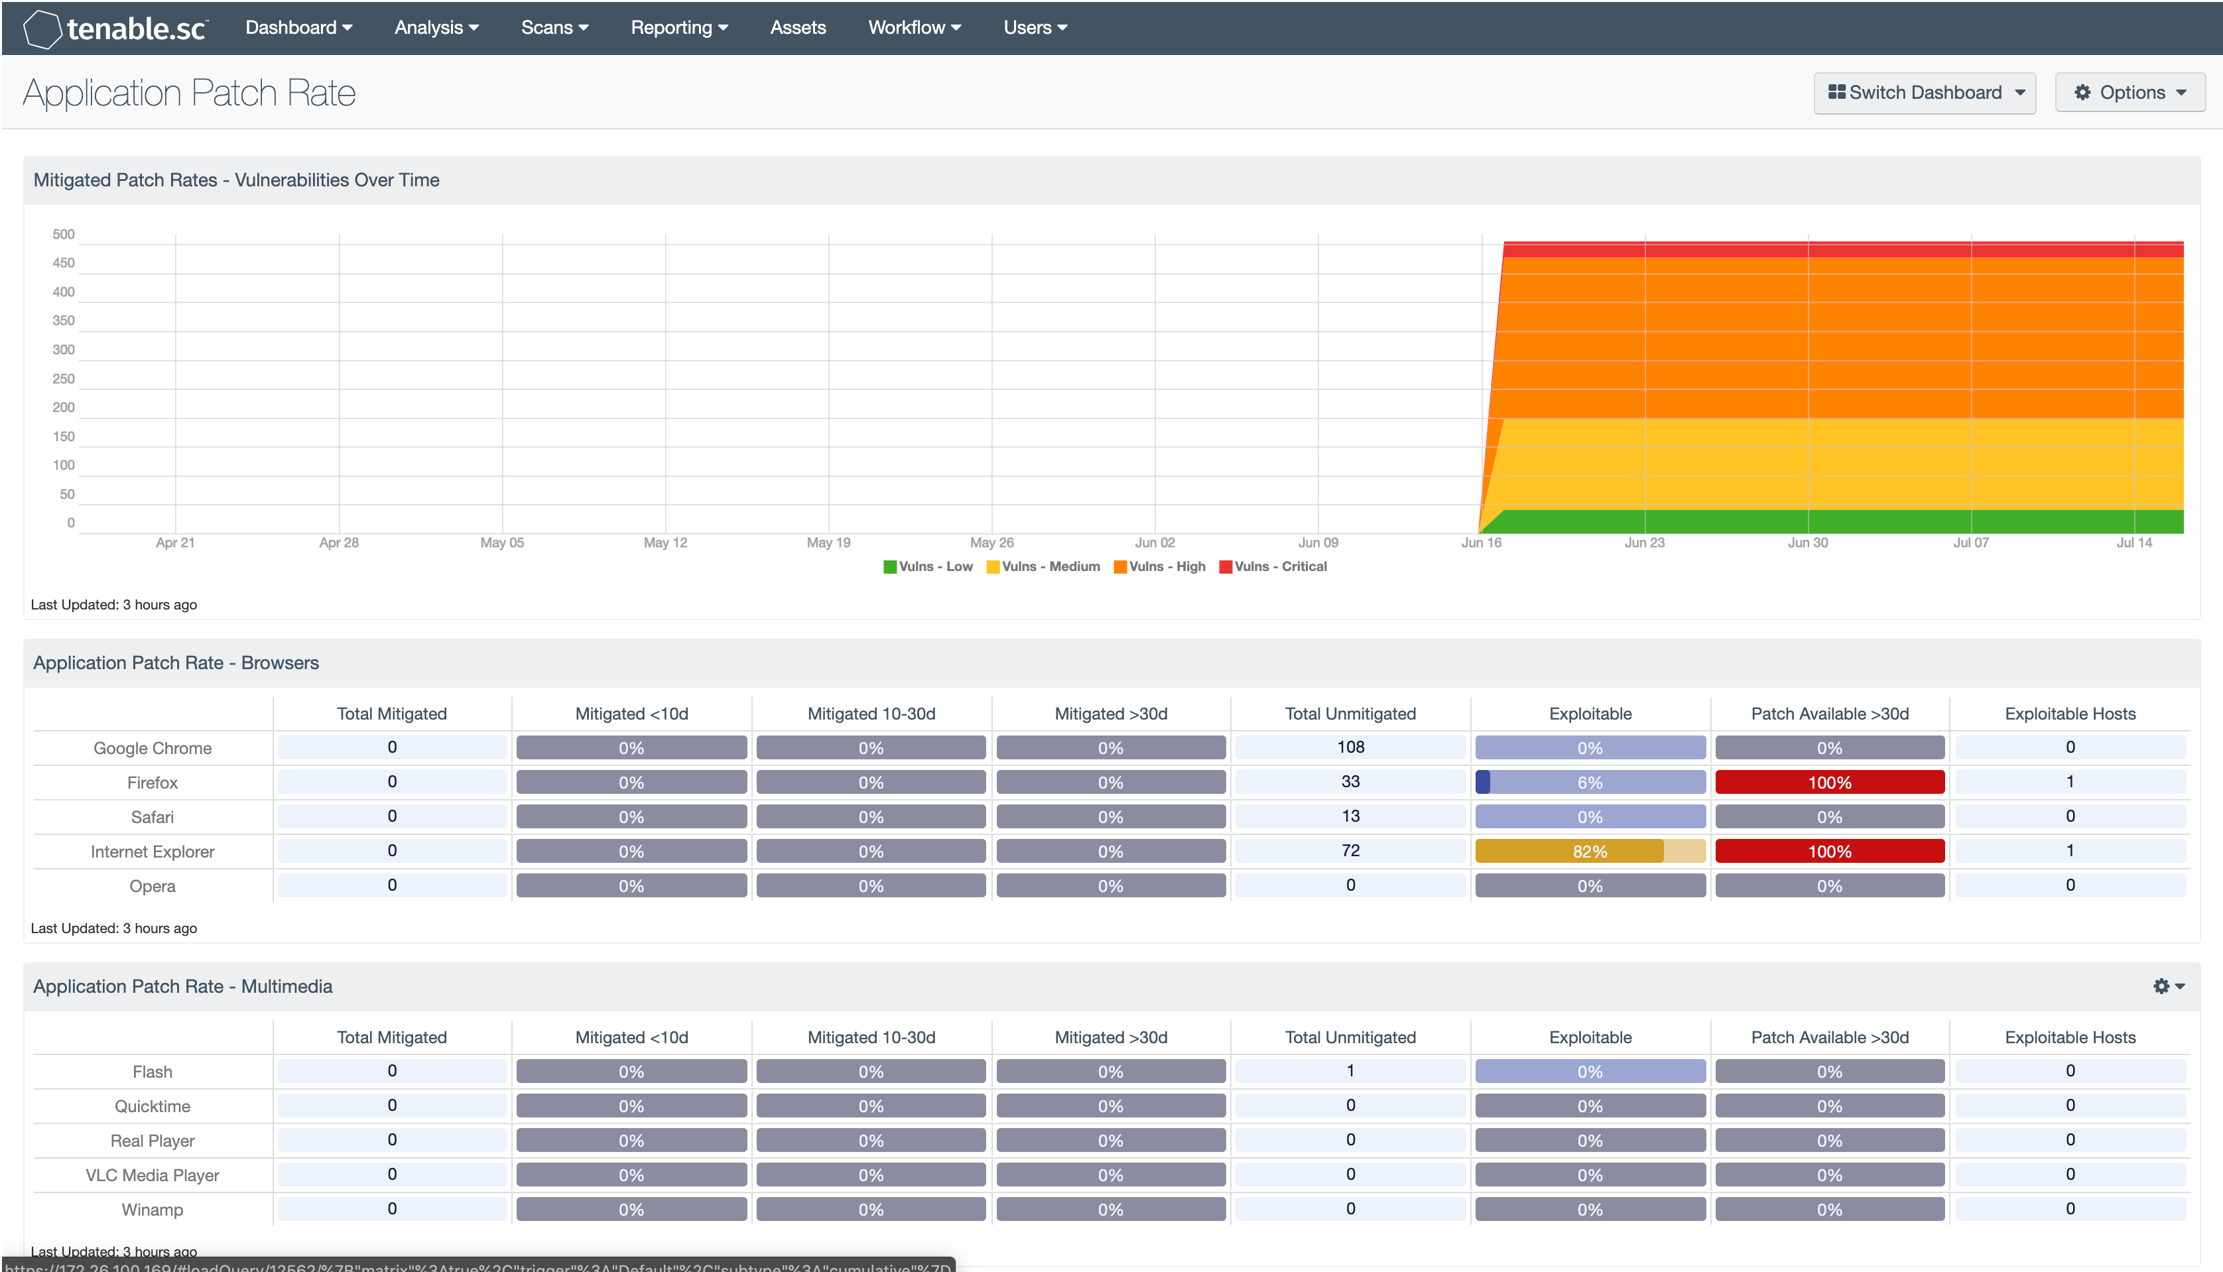This screenshot has height=1272, width=2223.
Task: Open the Users dropdown menu
Action: (1032, 27)
